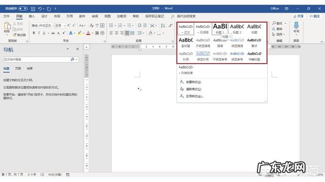The height and width of the screenshot is (182, 325).
Task: Click the paragraph Shading paint bucket icon
Action: coord(150,33)
